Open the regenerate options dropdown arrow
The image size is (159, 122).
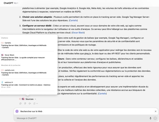click(37, 104)
